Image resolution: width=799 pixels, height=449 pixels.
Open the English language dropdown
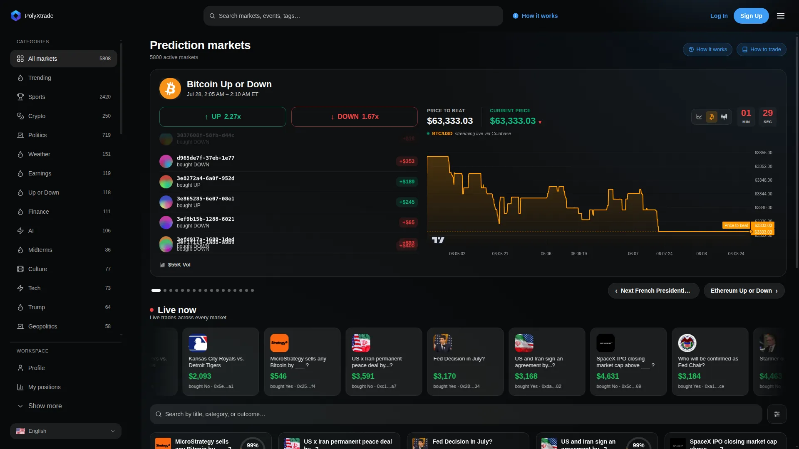coord(66,431)
